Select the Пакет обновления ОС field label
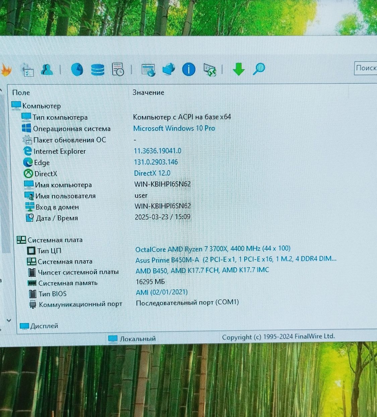Viewport: 377px width, 417px height. point(70,140)
